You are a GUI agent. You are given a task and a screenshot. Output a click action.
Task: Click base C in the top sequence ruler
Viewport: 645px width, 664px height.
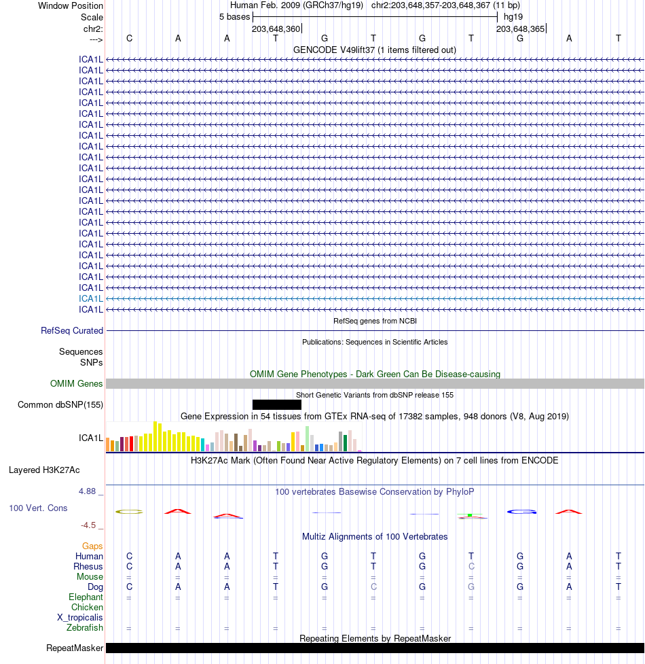coord(130,39)
